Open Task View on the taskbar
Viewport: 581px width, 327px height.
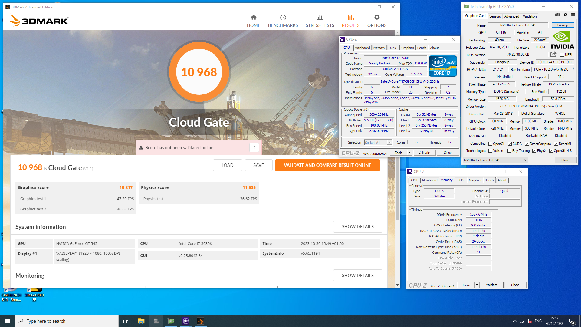126,321
